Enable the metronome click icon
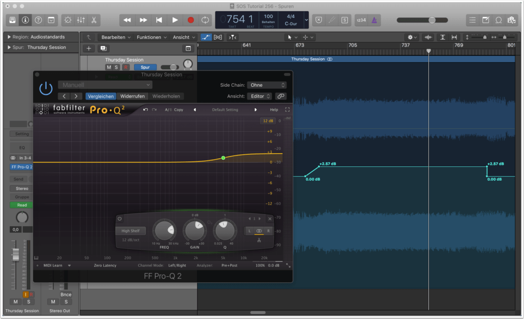This screenshot has height=319, width=524. pos(374,20)
